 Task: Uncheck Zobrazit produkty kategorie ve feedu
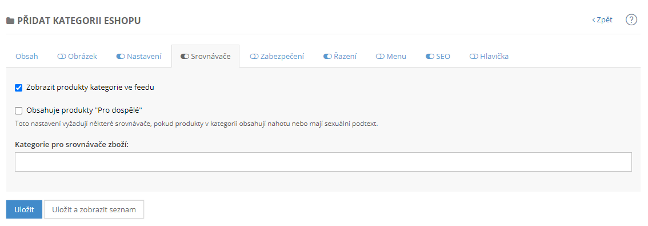[x=18, y=88]
